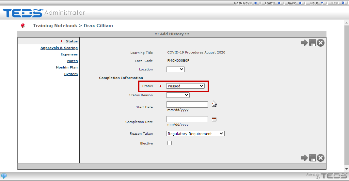Expand the Status dropdown showing Passed
Image resolution: width=349 pixels, height=181 pixels.
pos(185,86)
